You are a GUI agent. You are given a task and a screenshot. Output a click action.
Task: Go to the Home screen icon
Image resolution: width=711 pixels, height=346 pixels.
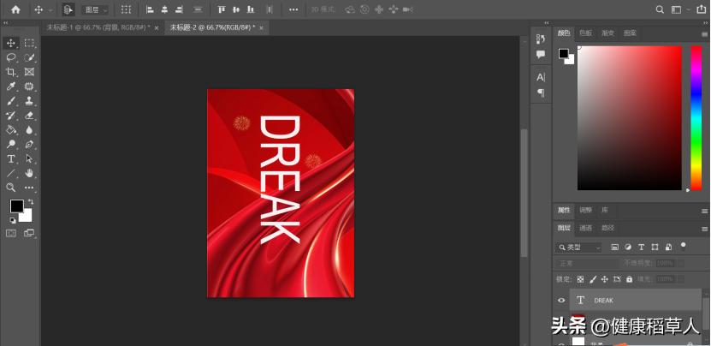tap(15, 9)
